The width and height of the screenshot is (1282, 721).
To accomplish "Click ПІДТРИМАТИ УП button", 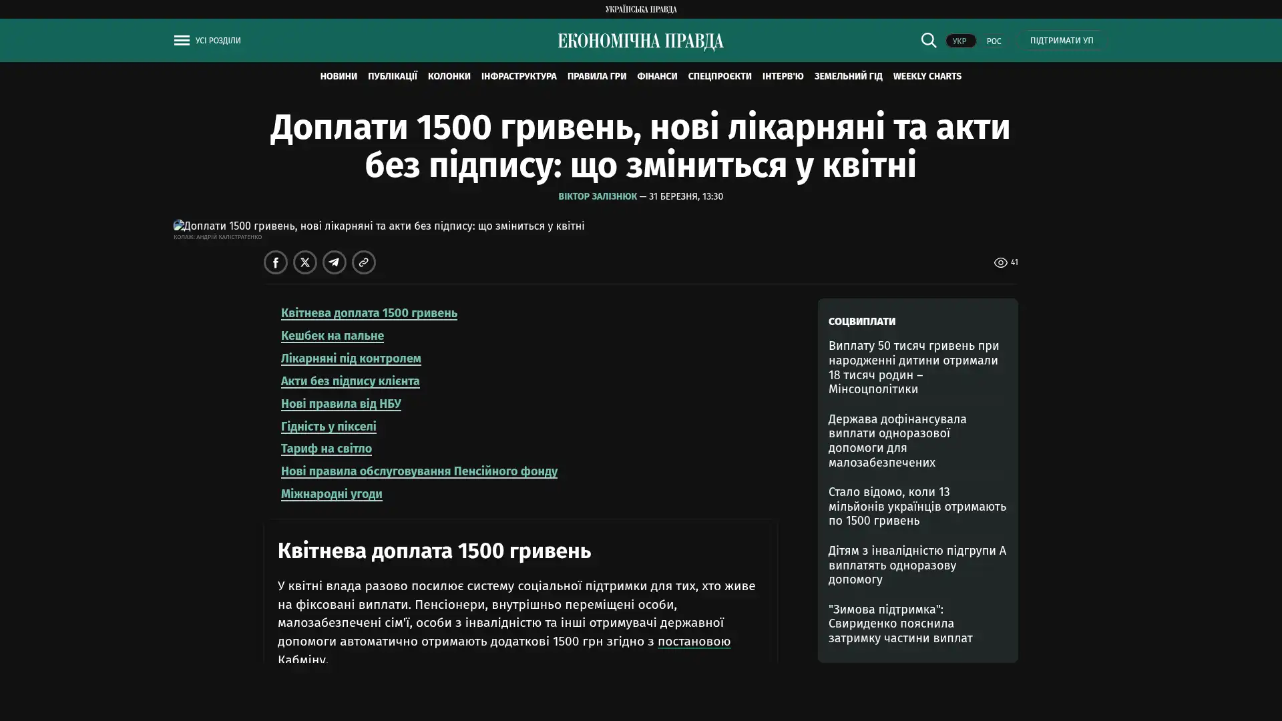I will 1061,41.
